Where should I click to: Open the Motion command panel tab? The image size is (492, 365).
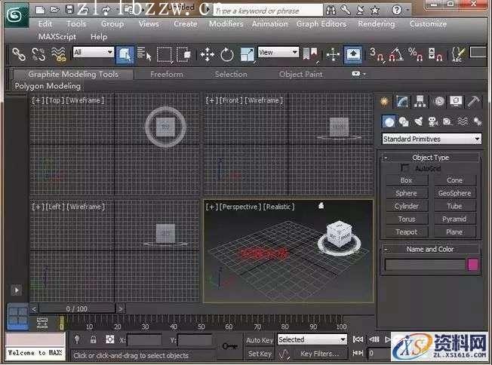pos(438,101)
